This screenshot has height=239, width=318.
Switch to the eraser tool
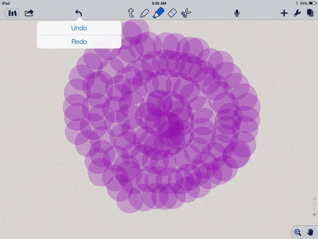(x=172, y=13)
